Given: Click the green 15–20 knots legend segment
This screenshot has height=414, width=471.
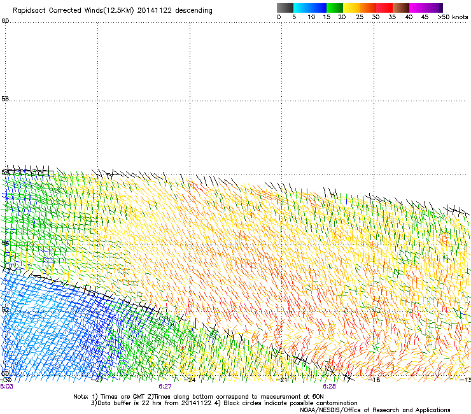Looking at the screenshot, I should tap(335, 8).
